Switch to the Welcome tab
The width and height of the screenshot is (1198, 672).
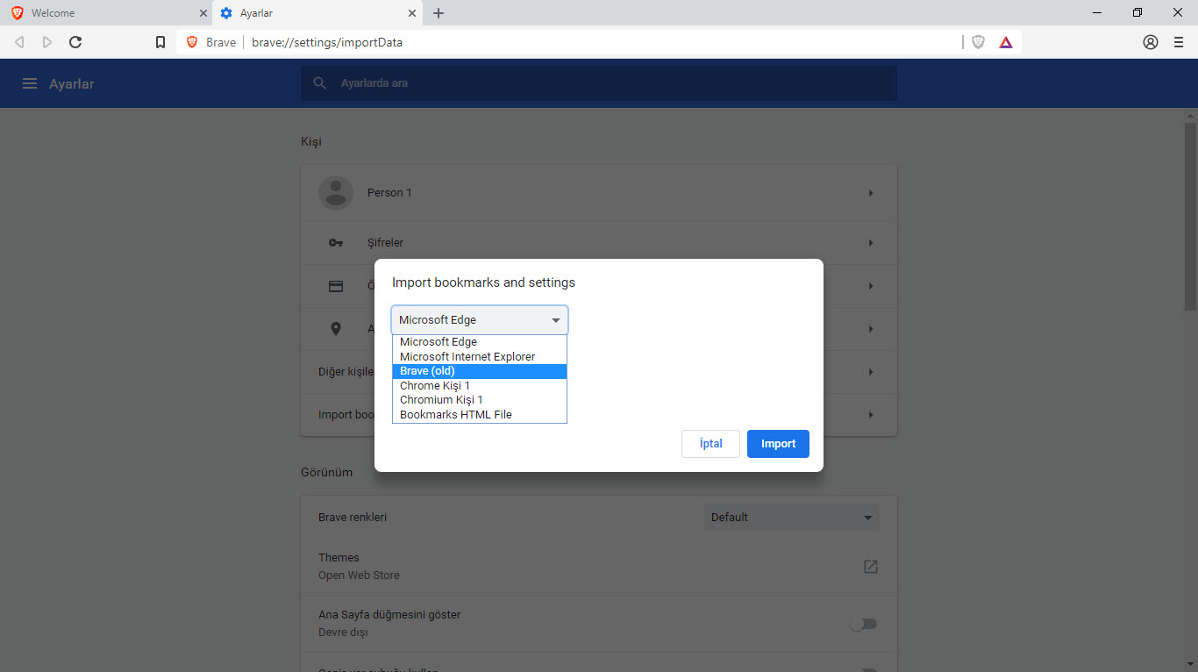[106, 13]
